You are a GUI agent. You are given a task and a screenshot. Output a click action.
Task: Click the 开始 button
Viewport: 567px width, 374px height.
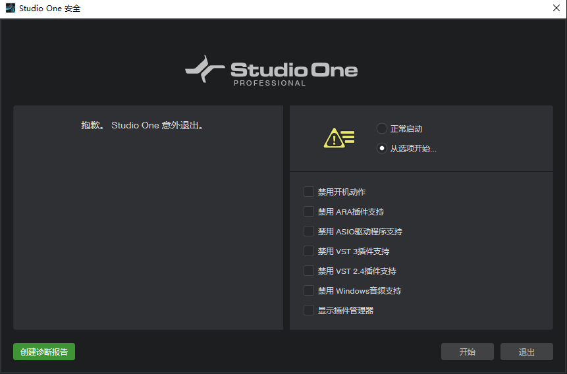(x=467, y=352)
